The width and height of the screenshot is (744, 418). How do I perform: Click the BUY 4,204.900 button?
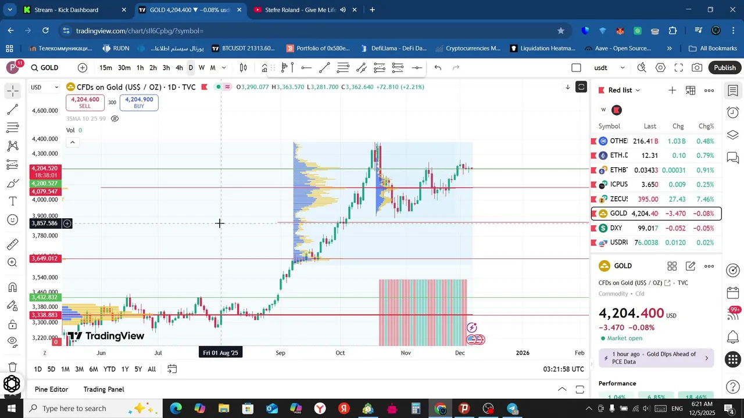[139, 103]
